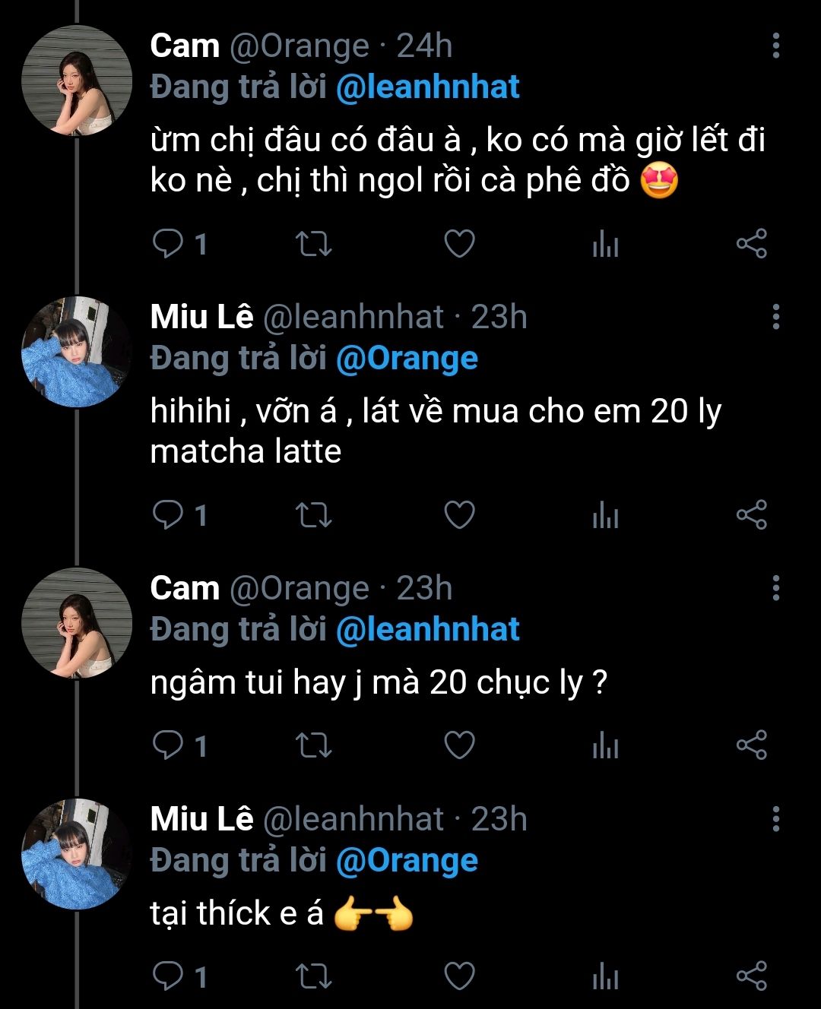Screen dimensions: 821x1009
Task: Like Cam's "20 chục ly" tweet
Action: pyautogui.click(x=459, y=745)
